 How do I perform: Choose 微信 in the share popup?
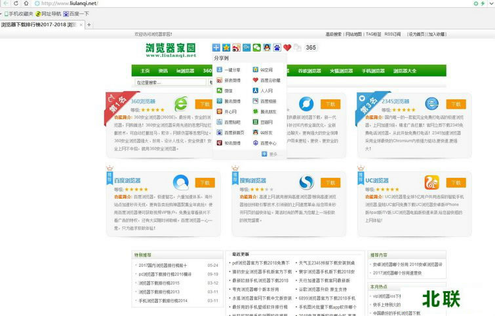(x=224, y=91)
